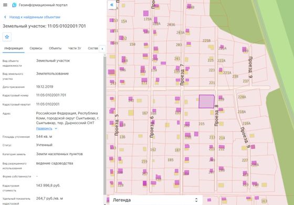This screenshot has width=294, height=205.
Task: Click the Геоинформационный портал logo icon
Action: (x=14, y=5)
